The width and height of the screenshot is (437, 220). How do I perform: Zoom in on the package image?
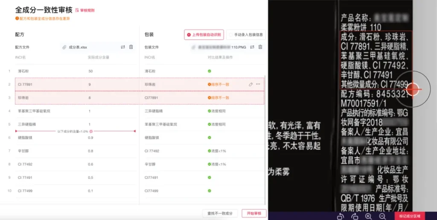[x=368, y=216]
